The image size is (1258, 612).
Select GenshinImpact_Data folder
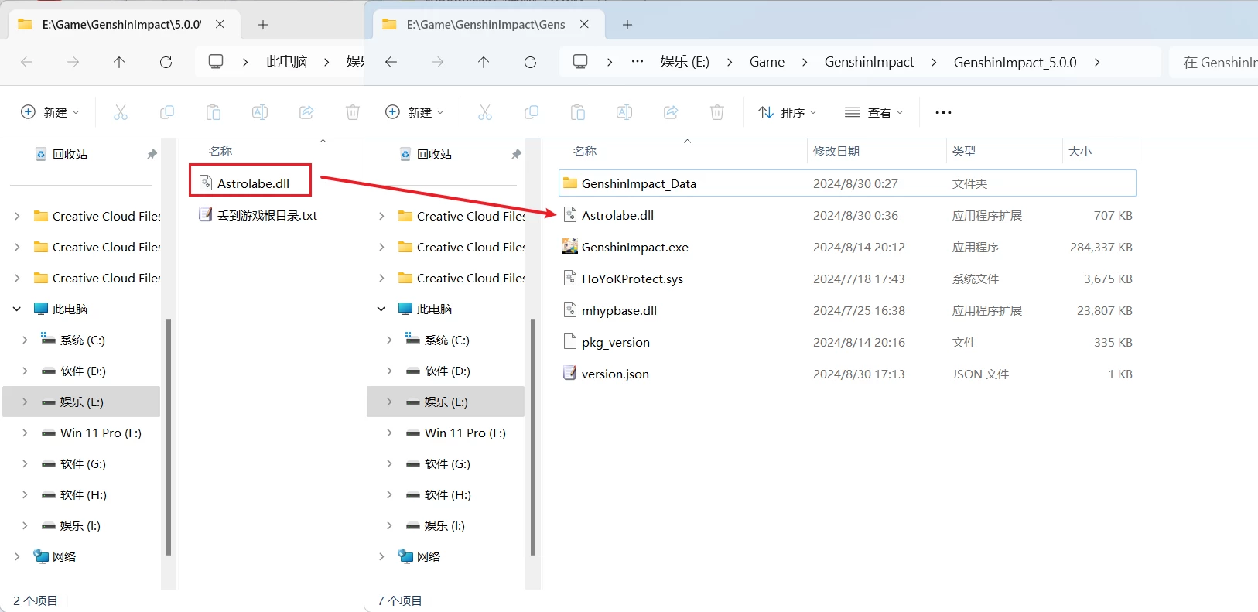[847, 183]
